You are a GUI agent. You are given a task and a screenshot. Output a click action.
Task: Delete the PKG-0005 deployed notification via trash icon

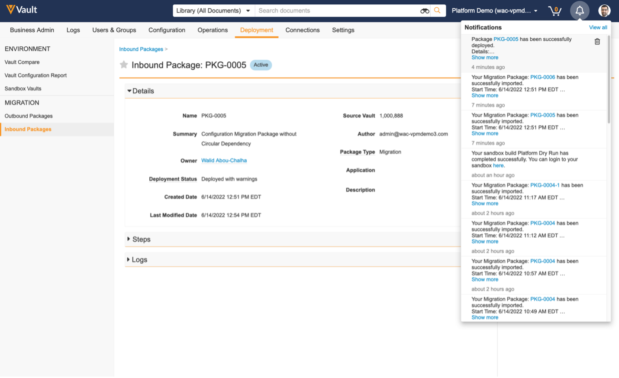click(597, 42)
